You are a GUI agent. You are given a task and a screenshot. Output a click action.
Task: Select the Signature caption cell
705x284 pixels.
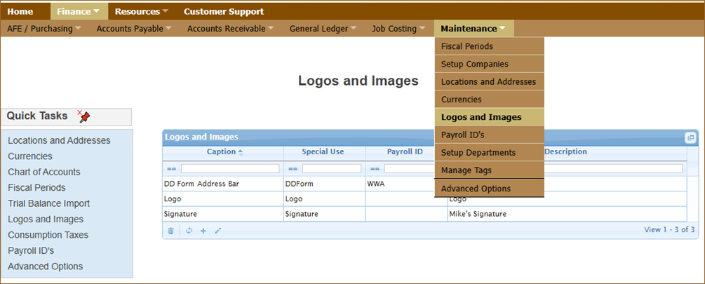point(223,214)
